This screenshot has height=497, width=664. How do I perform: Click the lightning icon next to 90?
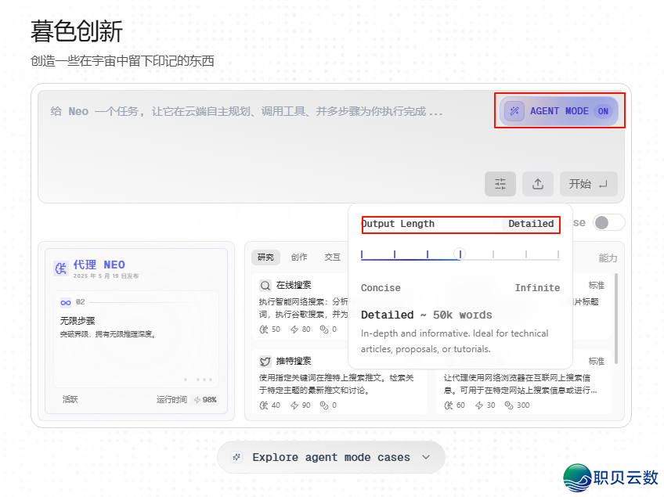tap(294, 405)
